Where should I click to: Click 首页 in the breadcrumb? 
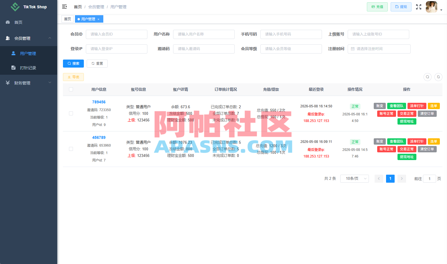click(x=78, y=7)
